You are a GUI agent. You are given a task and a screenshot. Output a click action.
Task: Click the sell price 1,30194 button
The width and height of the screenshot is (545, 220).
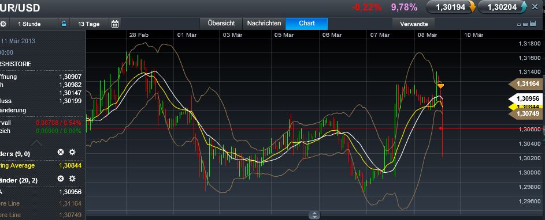click(x=451, y=7)
